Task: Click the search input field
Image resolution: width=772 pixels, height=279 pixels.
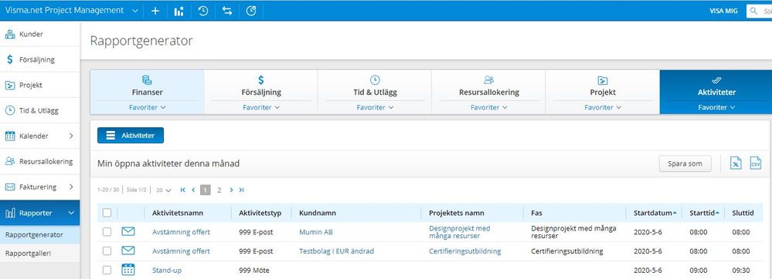Action: click(759, 11)
